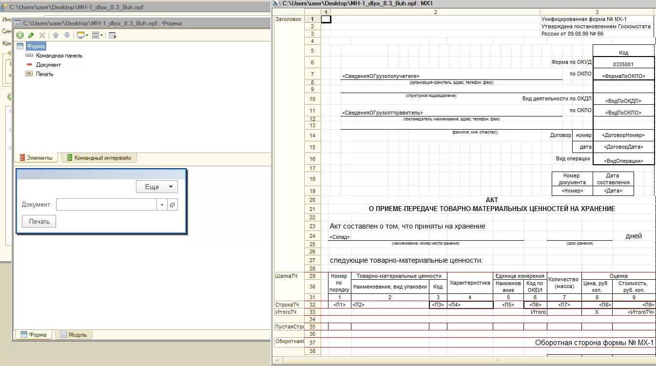Click into the Документ input field
Image resolution: width=656 pixels, height=366 pixels.
[x=106, y=205]
